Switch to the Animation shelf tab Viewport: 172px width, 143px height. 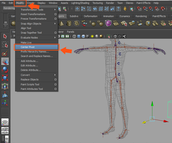pos(108,16)
